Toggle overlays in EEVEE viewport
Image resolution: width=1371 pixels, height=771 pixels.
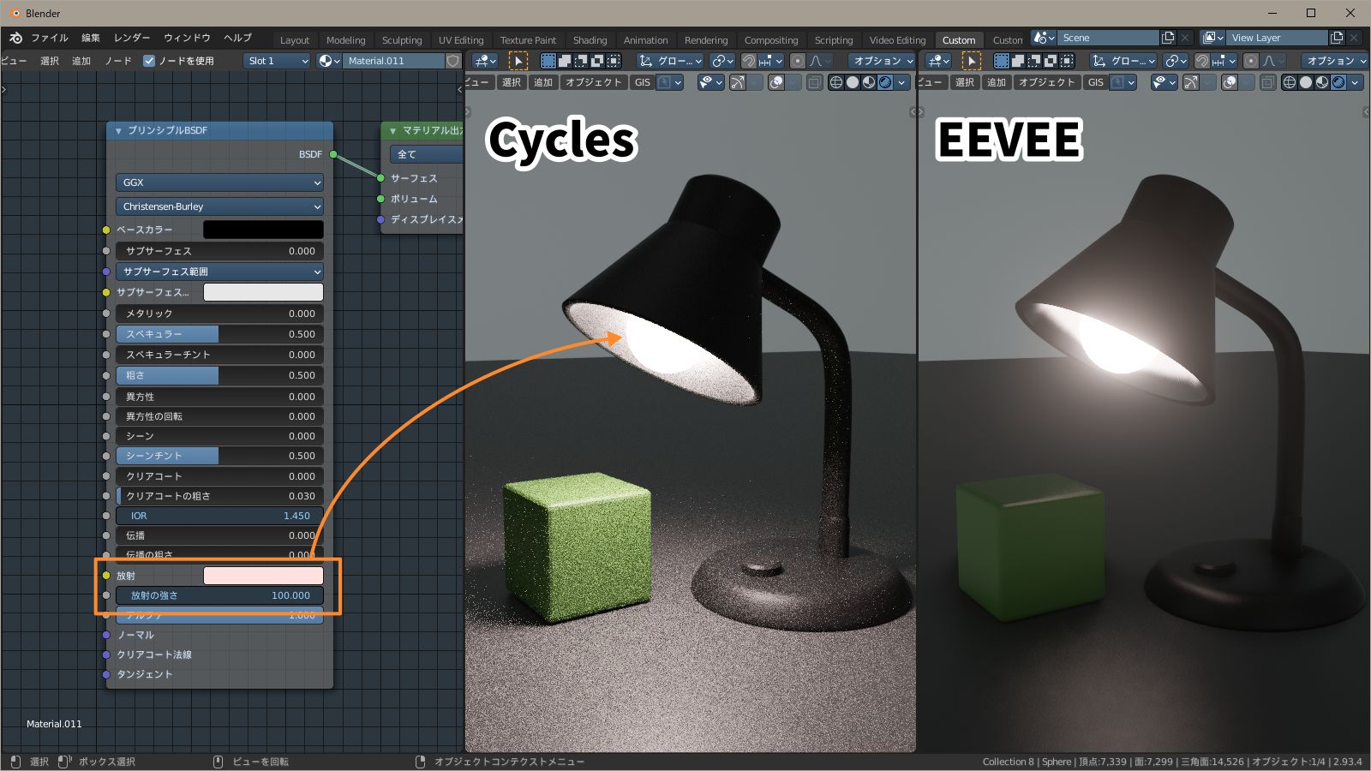click(x=1230, y=82)
